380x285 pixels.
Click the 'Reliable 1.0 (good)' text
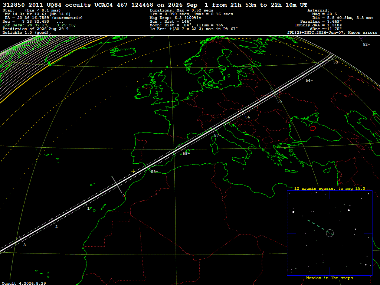(27, 33)
